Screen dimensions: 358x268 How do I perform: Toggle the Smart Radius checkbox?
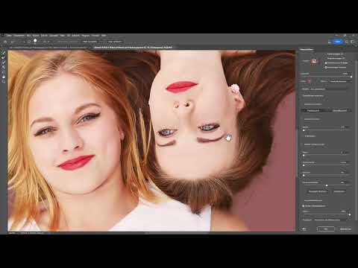coord(303,136)
